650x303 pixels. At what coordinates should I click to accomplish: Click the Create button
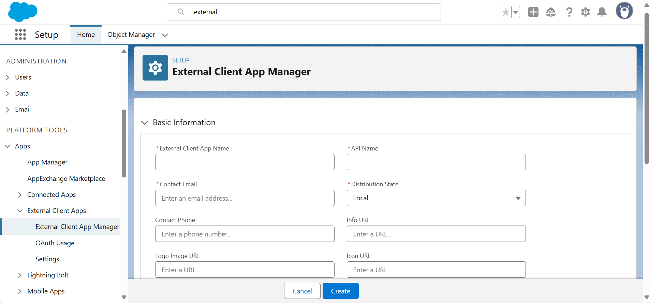pyautogui.click(x=340, y=291)
